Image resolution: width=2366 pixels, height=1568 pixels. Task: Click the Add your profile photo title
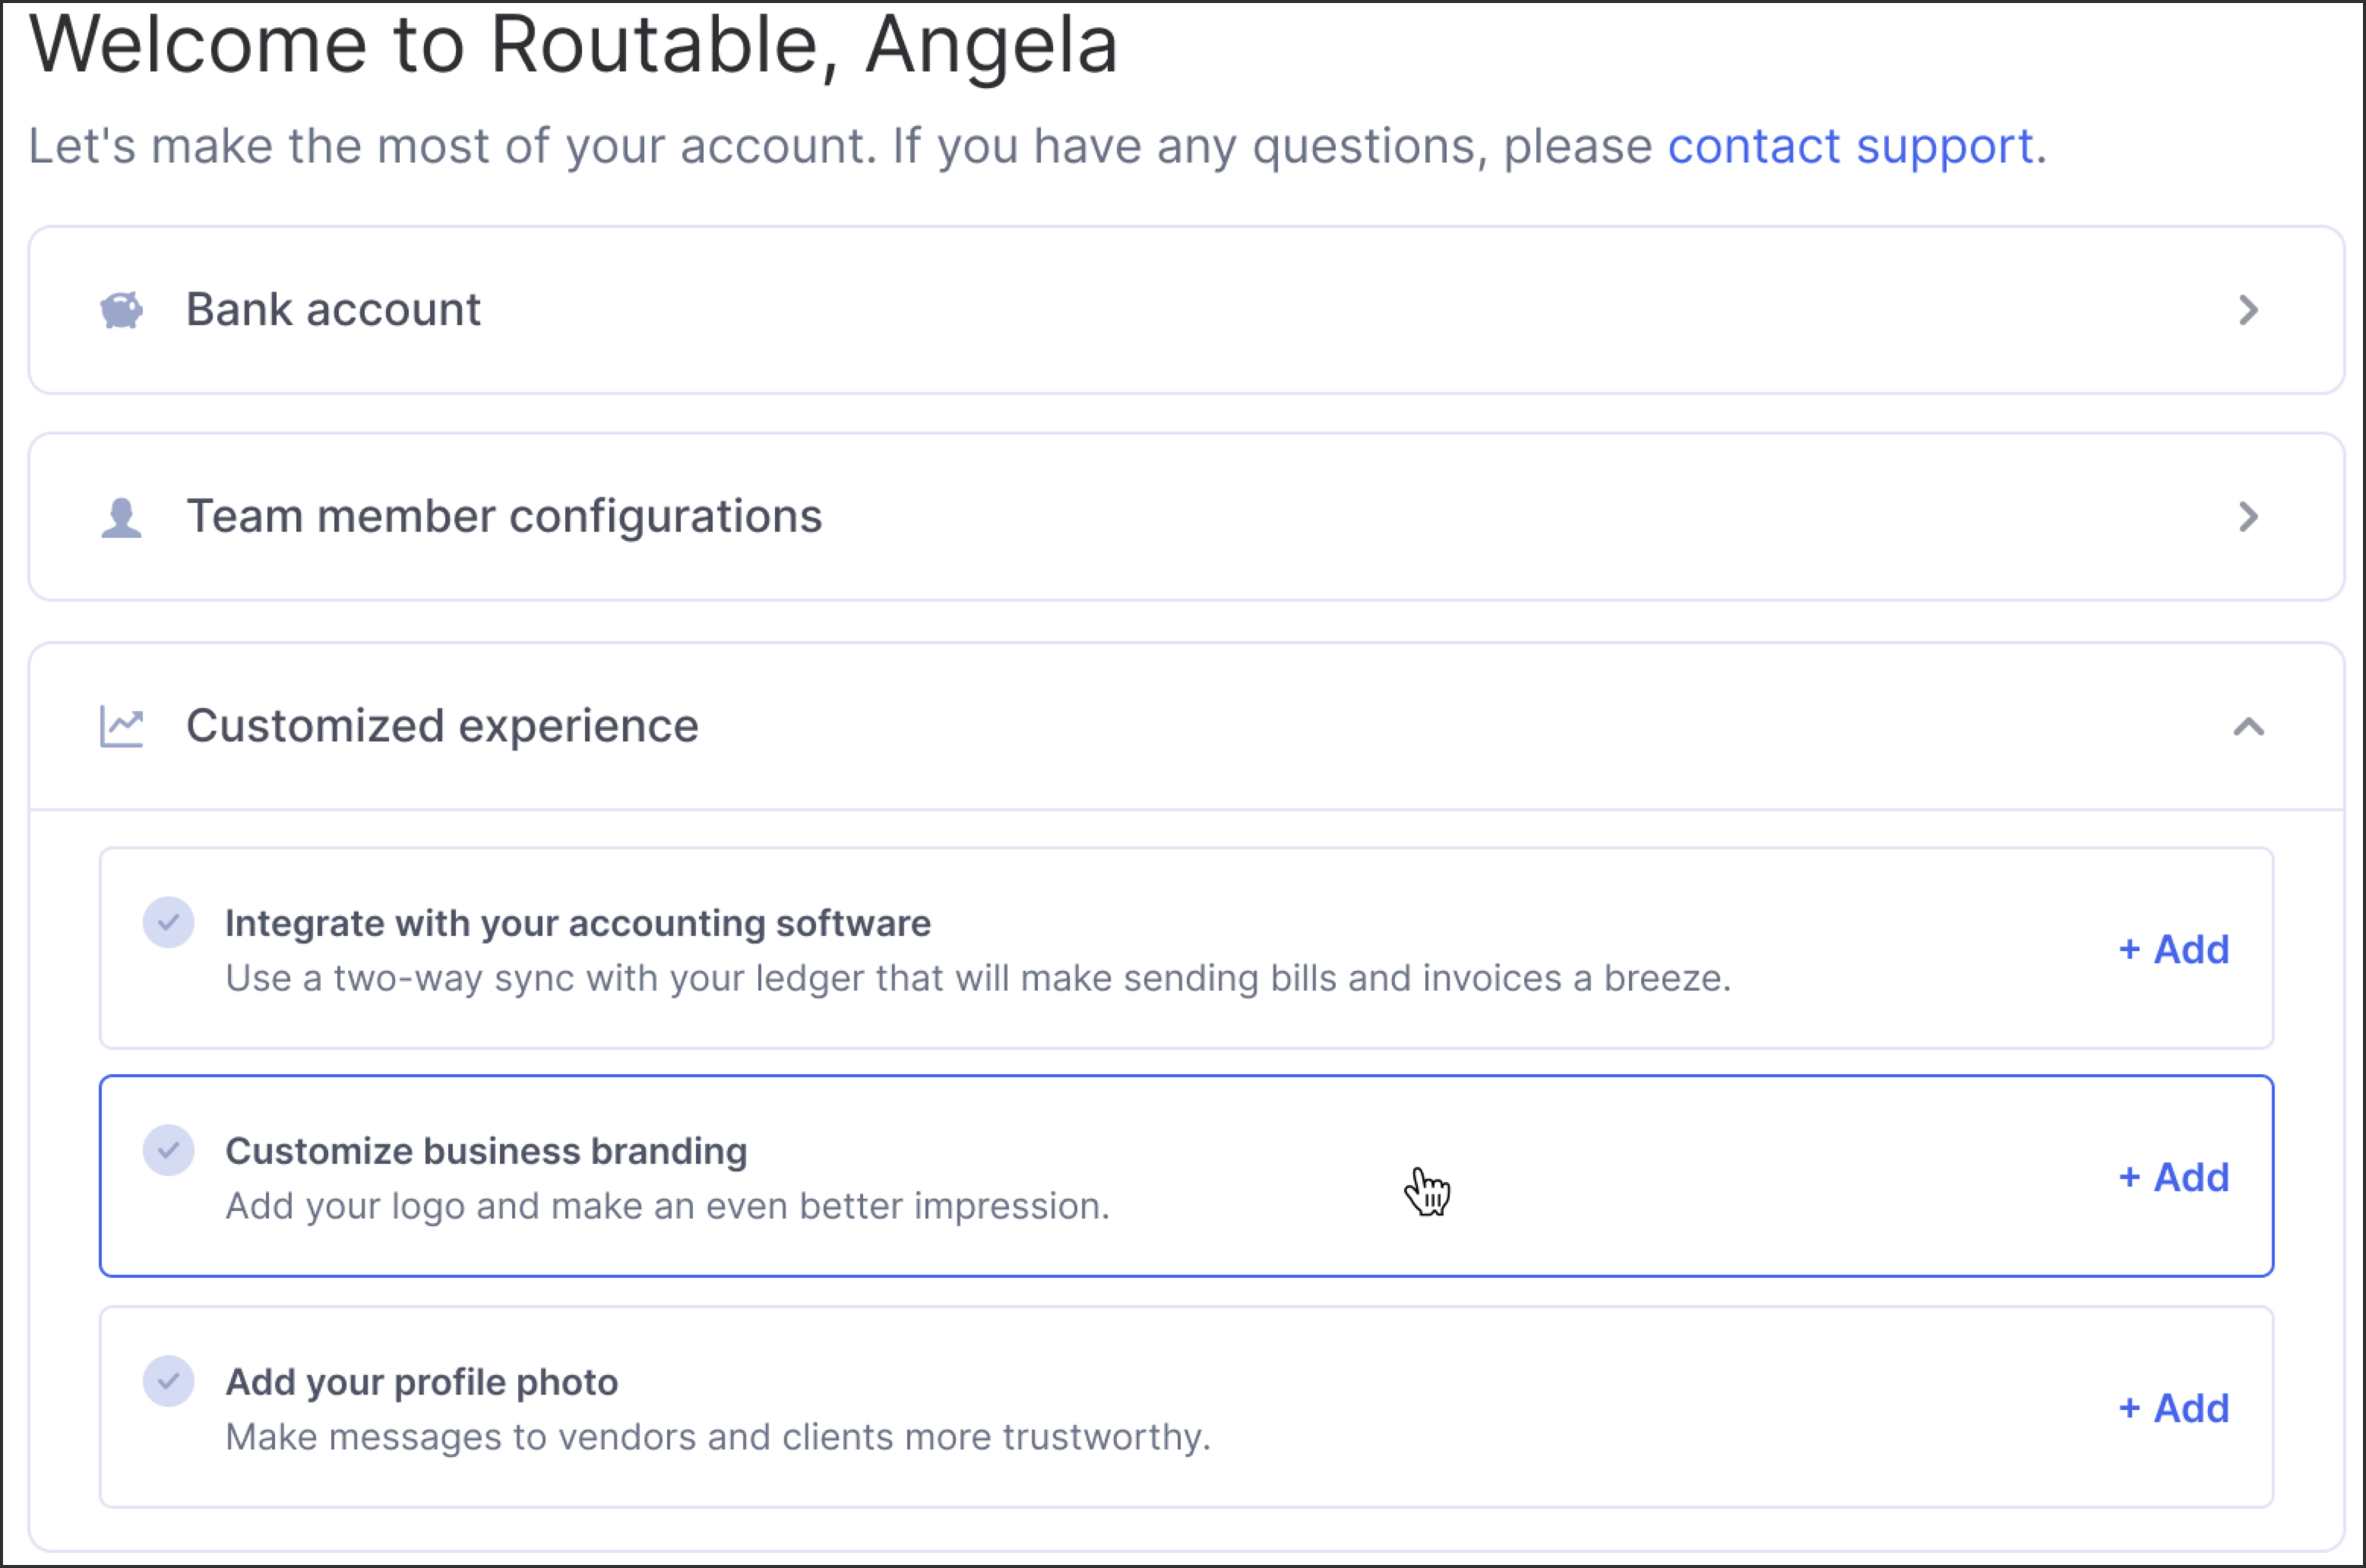pos(422,1382)
